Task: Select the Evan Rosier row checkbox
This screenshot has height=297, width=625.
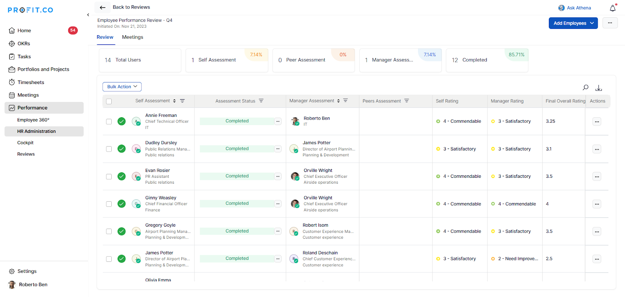Action: [109, 177]
